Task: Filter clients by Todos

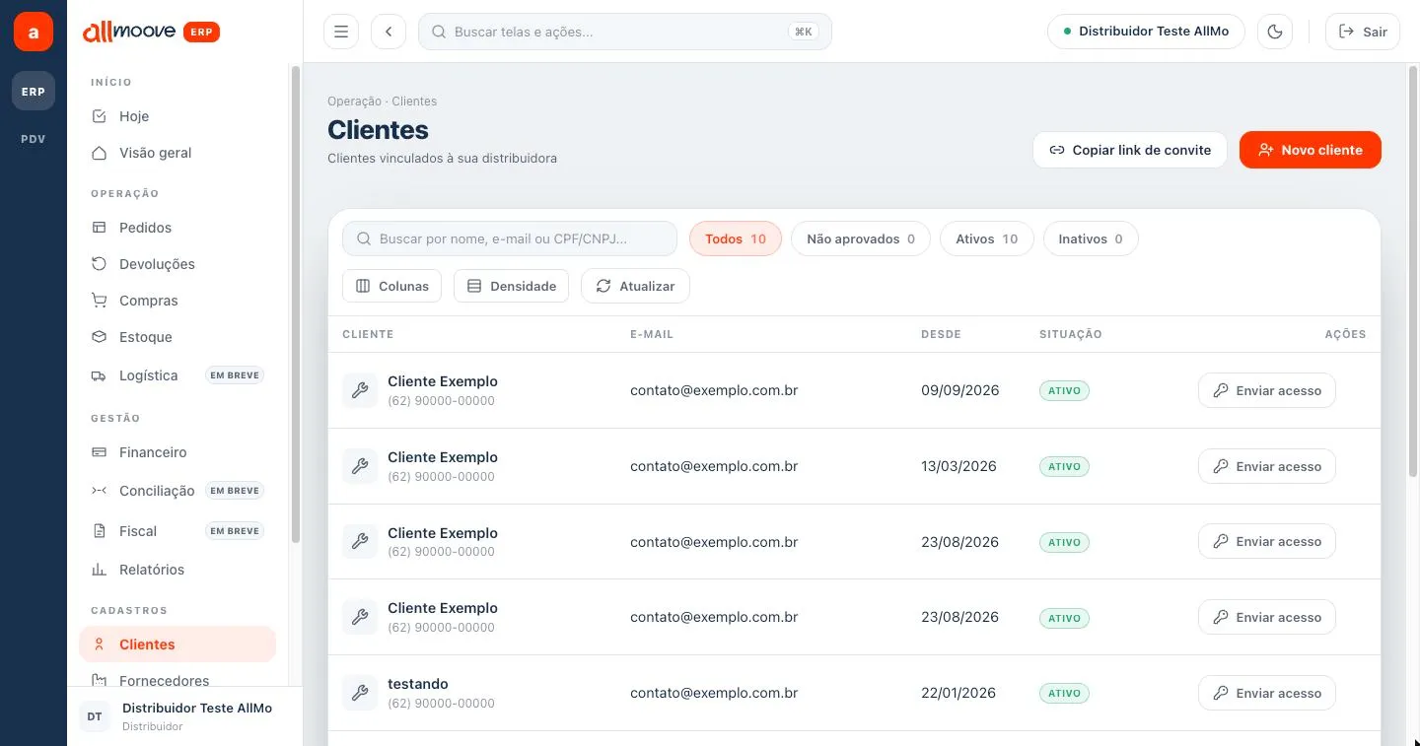Action: pyautogui.click(x=736, y=238)
